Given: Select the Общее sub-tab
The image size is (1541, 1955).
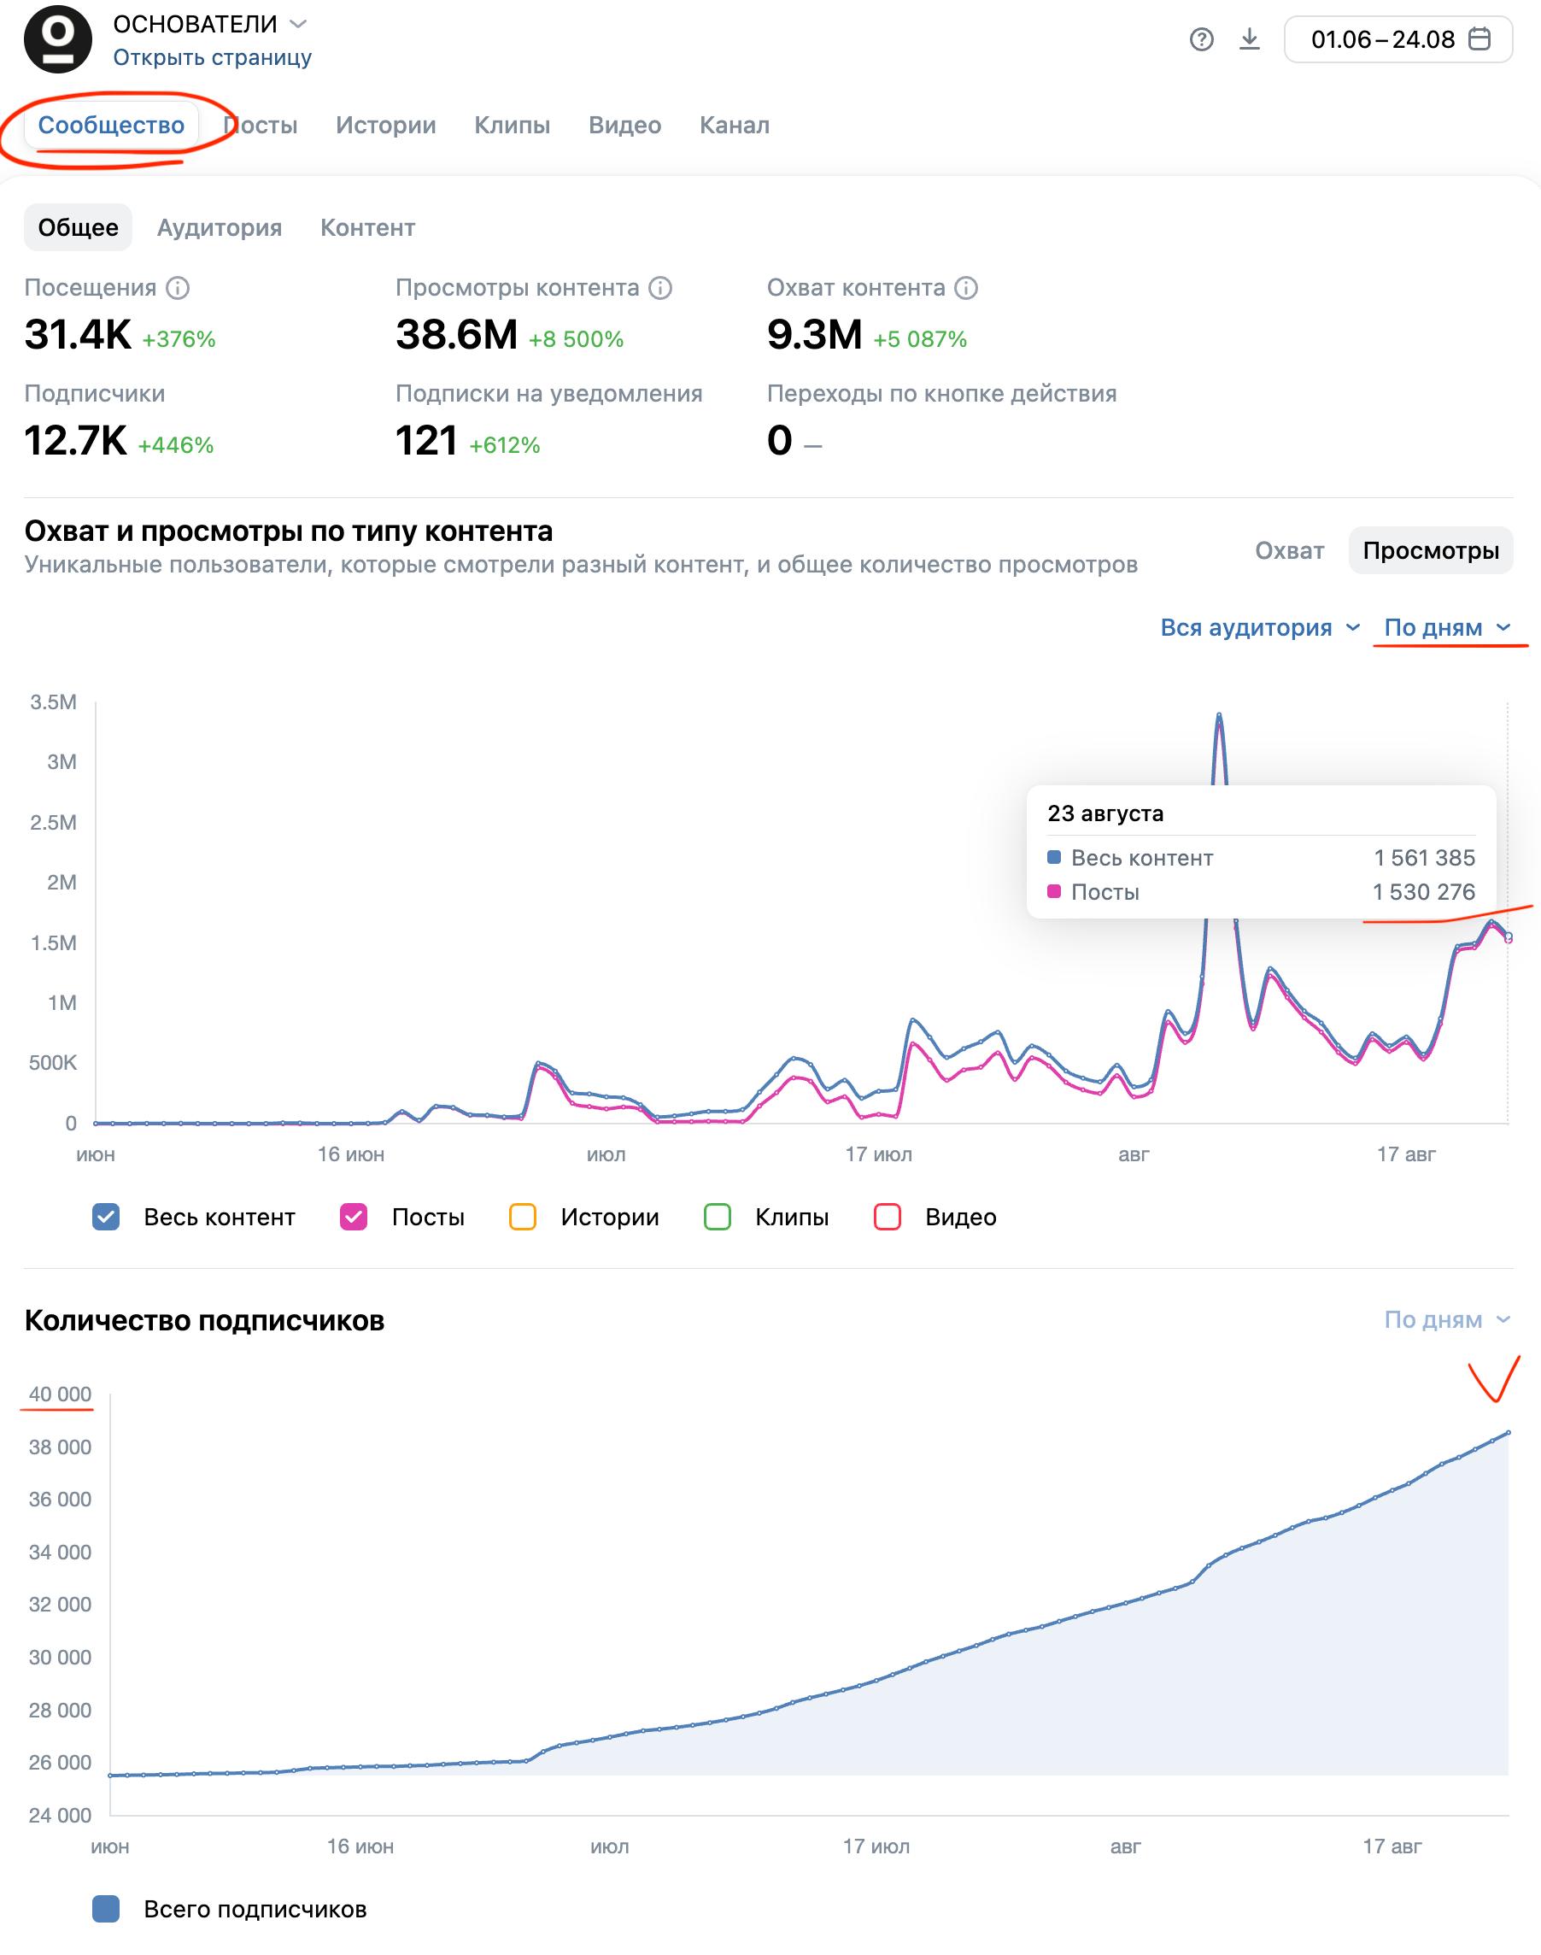Looking at the screenshot, I should click(78, 227).
